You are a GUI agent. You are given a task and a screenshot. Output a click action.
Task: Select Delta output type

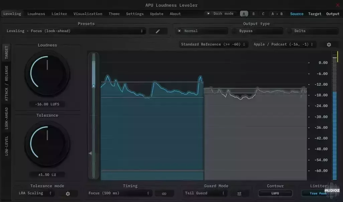tap(312, 31)
